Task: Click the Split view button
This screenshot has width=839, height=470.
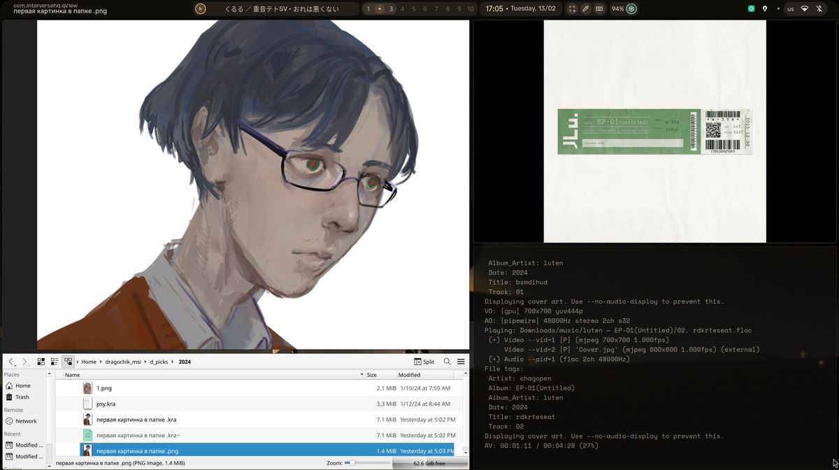Action: 424,362
